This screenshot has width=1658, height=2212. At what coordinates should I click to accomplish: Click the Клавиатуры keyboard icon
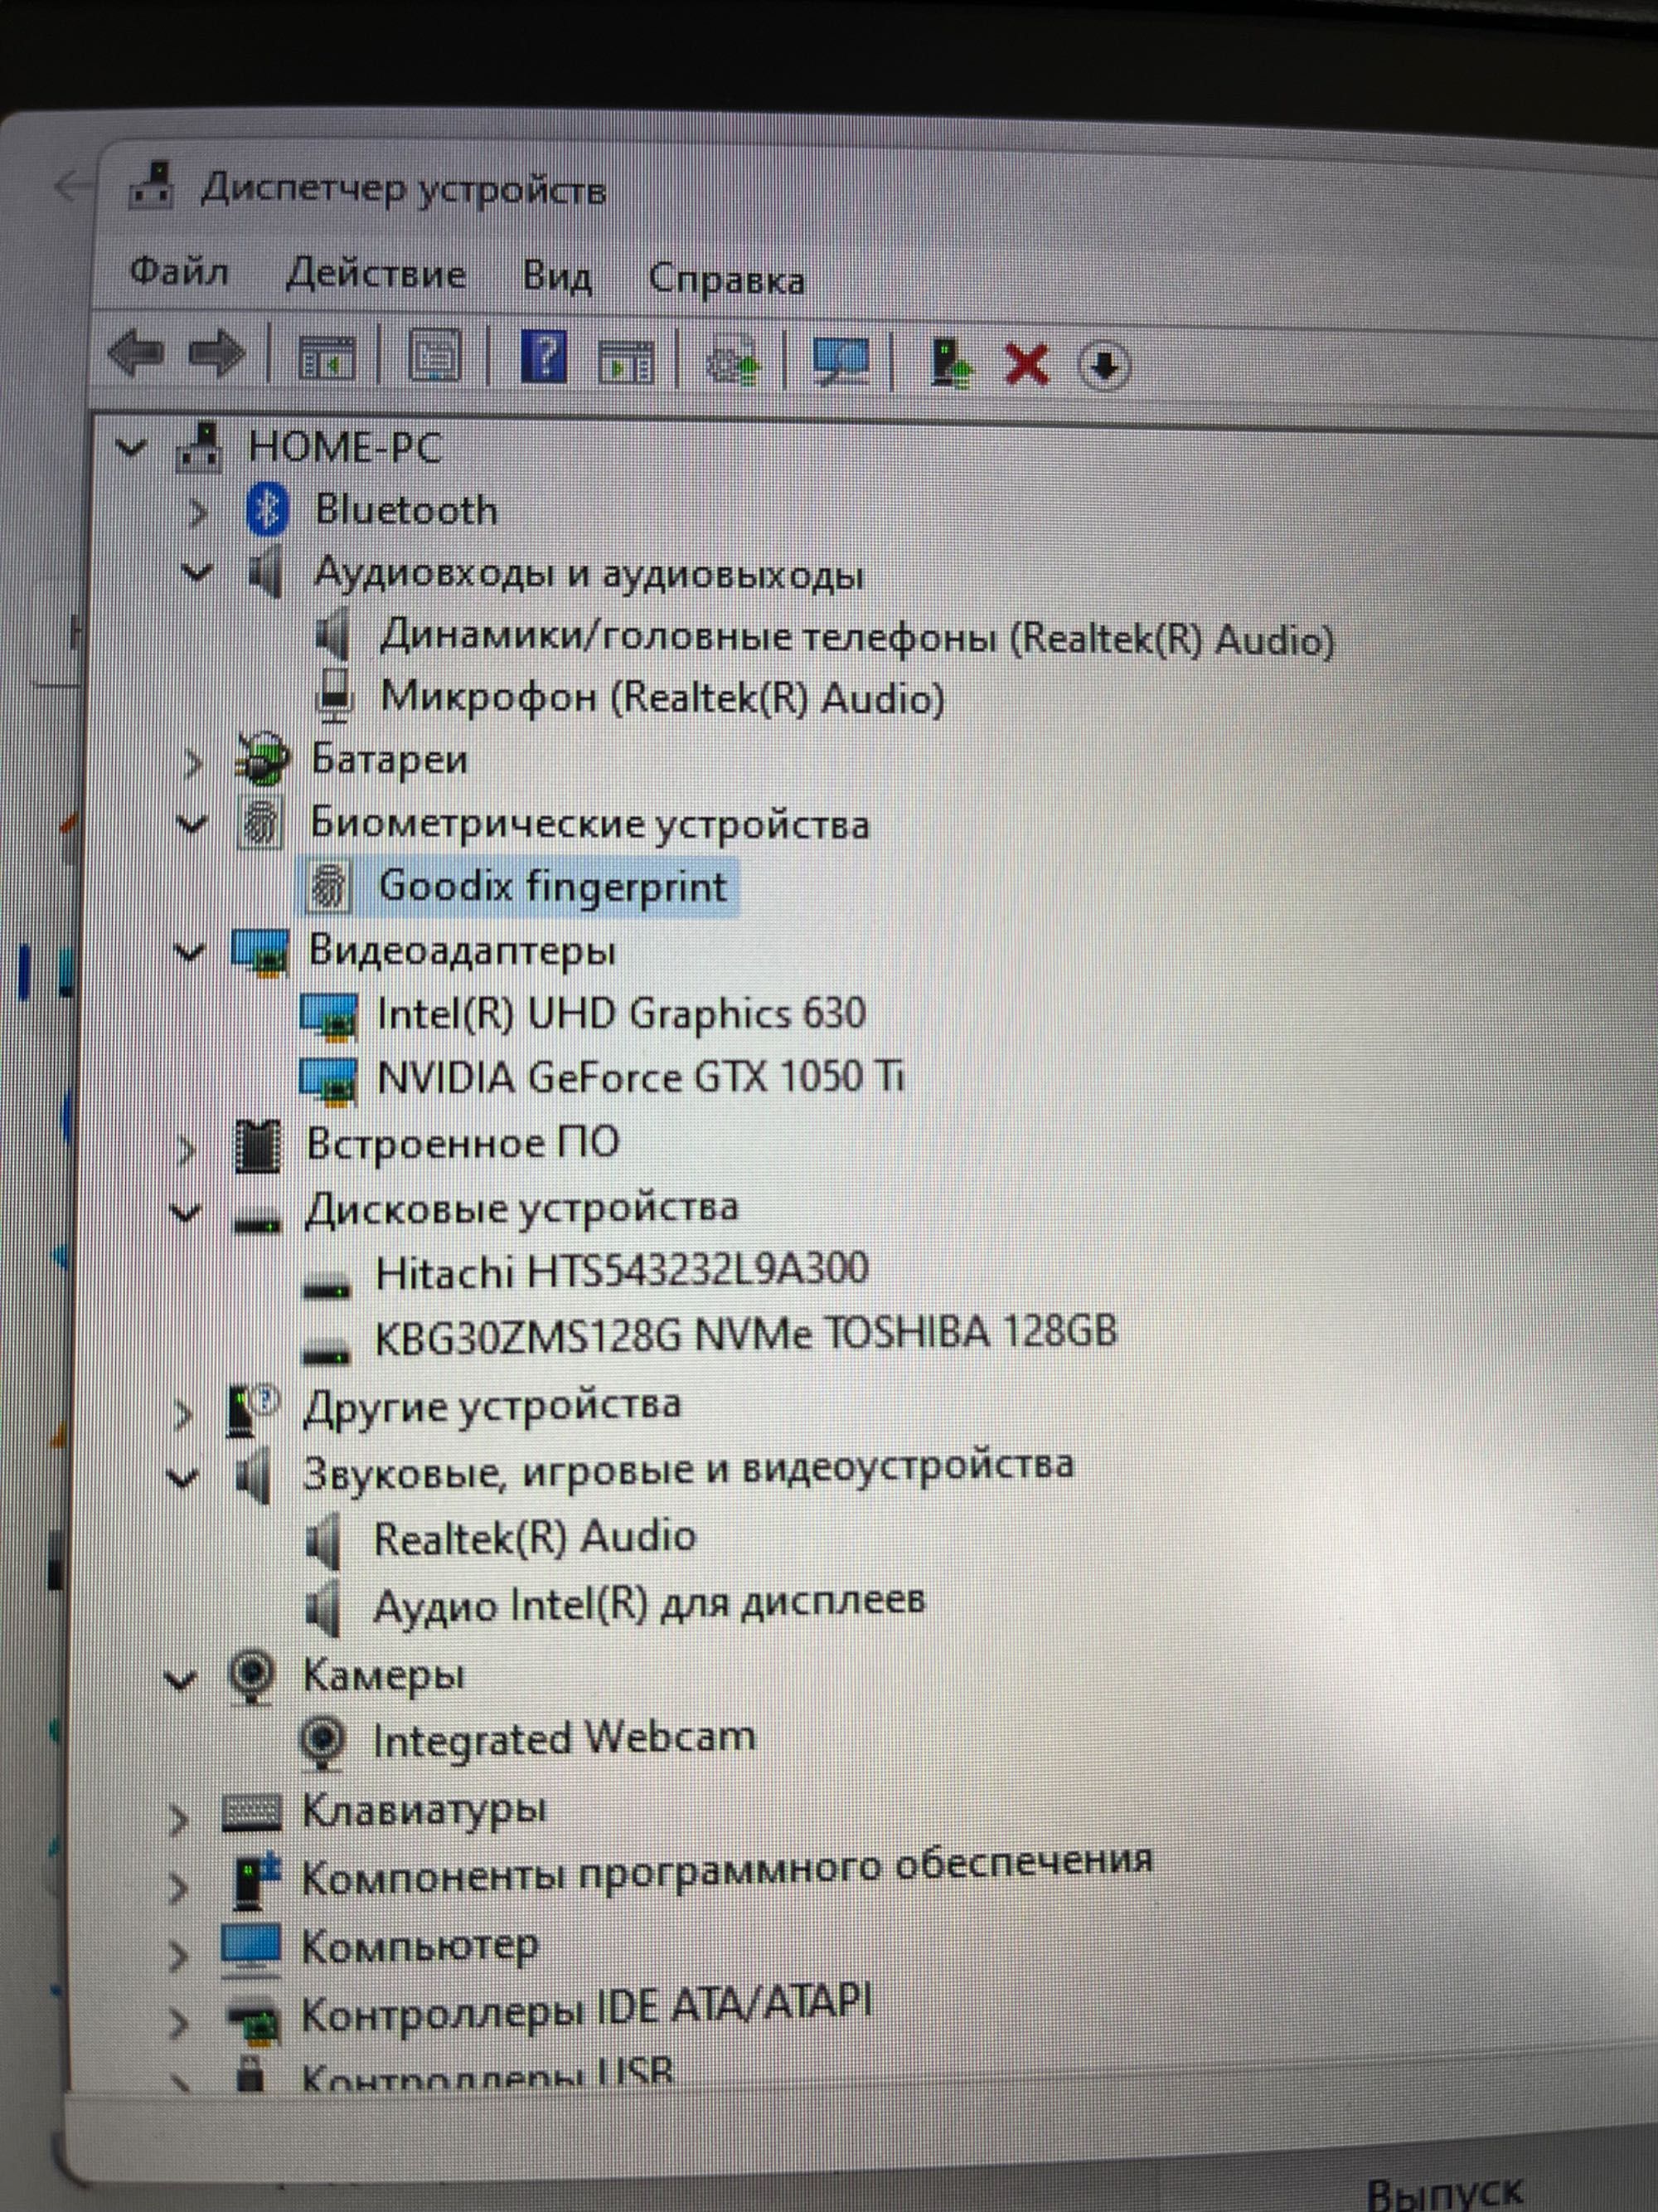pos(251,1812)
